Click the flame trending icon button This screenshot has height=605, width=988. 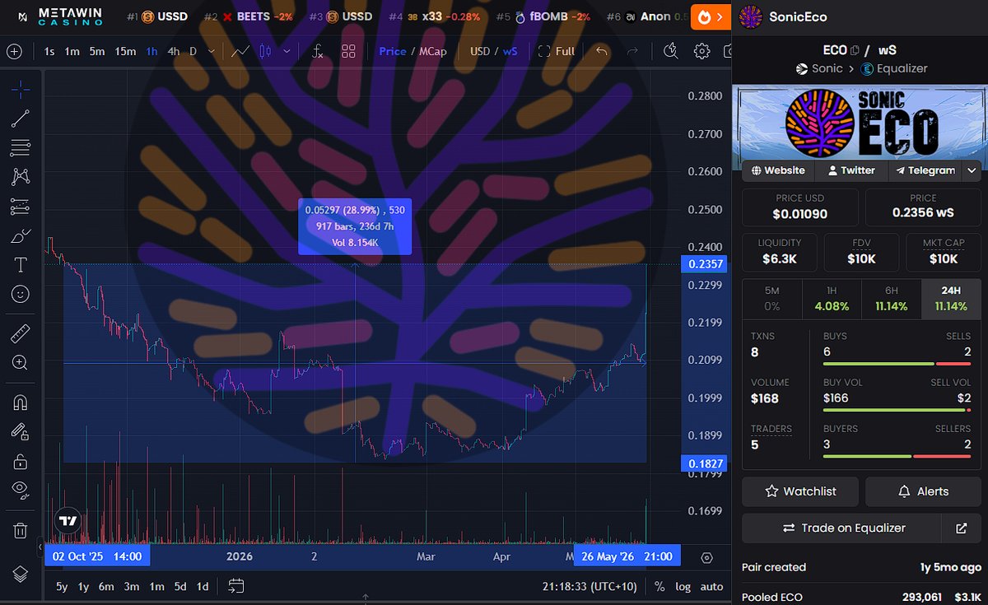709,16
